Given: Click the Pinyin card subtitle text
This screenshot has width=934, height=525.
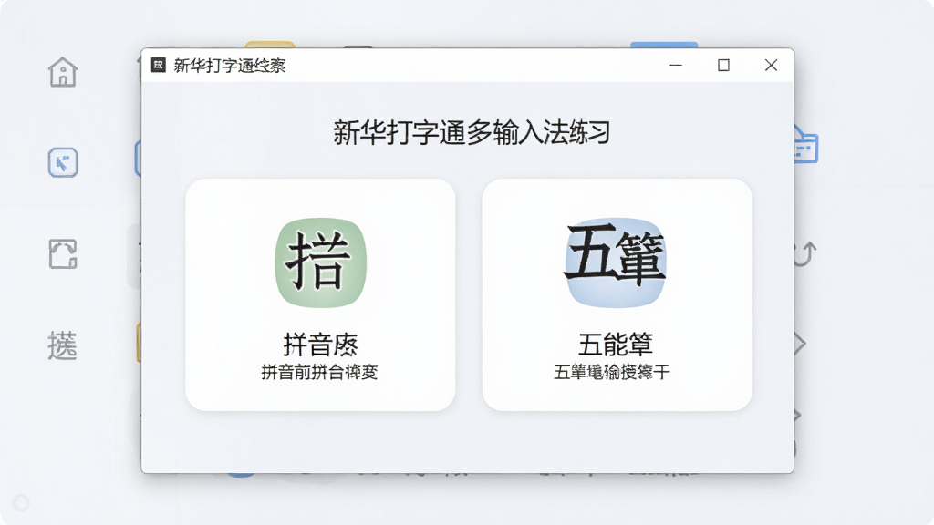Looking at the screenshot, I should point(319,372).
